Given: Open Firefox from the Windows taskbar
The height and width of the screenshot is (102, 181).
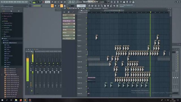Looking at the screenshot, I should tap(21, 100).
